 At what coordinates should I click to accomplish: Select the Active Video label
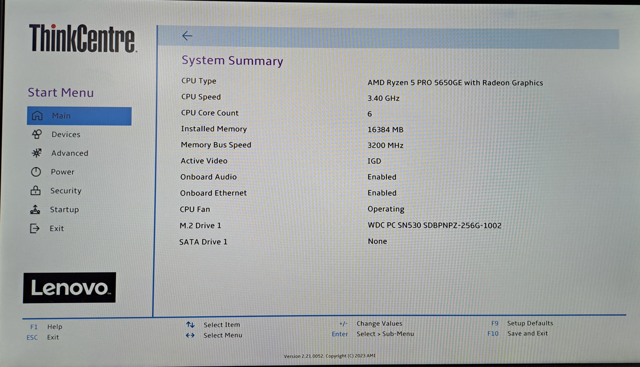[x=204, y=161]
